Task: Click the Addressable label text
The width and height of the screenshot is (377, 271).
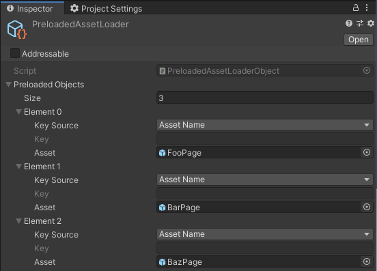Action: click(46, 54)
